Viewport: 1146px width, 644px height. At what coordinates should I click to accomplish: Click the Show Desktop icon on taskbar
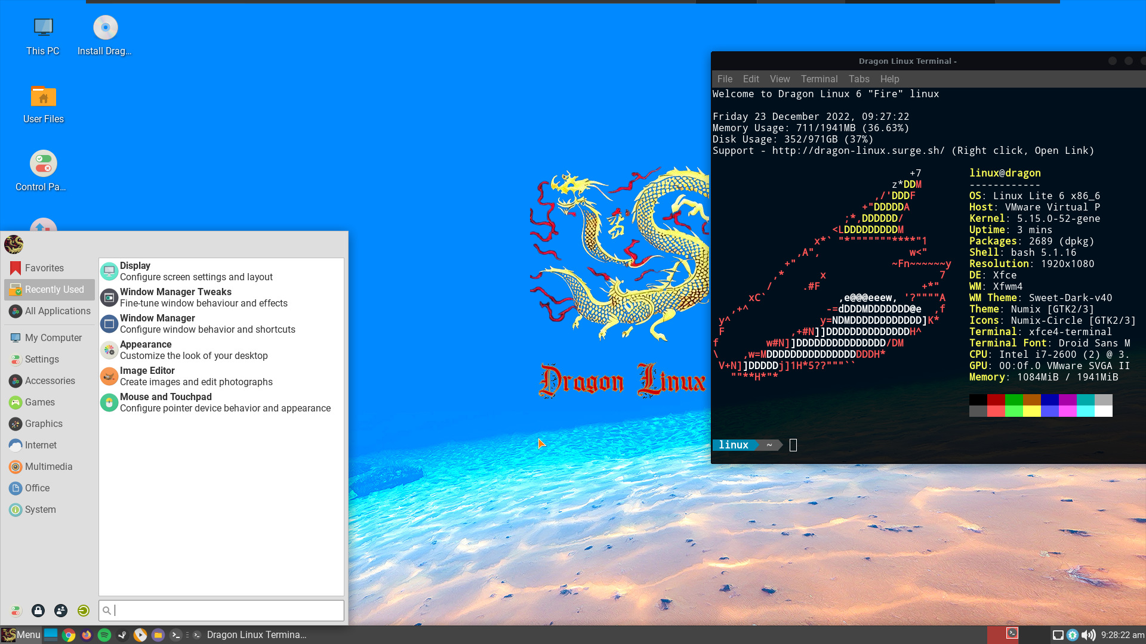tap(51, 635)
